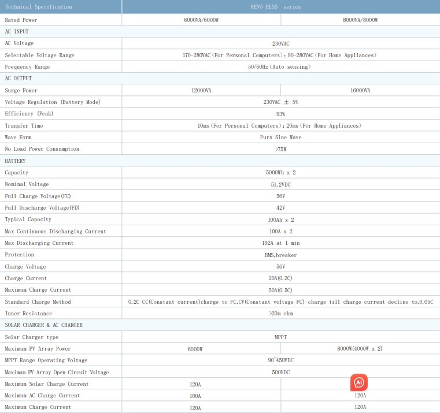Click the "Purs Sine Wave" value
Screen dimensions: 440x413
tap(280, 137)
